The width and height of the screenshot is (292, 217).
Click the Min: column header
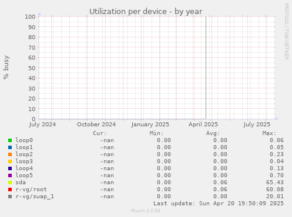[x=156, y=133]
